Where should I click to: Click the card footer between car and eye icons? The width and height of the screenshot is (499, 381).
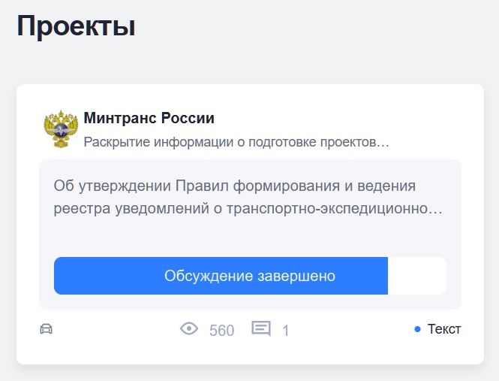coord(113,329)
